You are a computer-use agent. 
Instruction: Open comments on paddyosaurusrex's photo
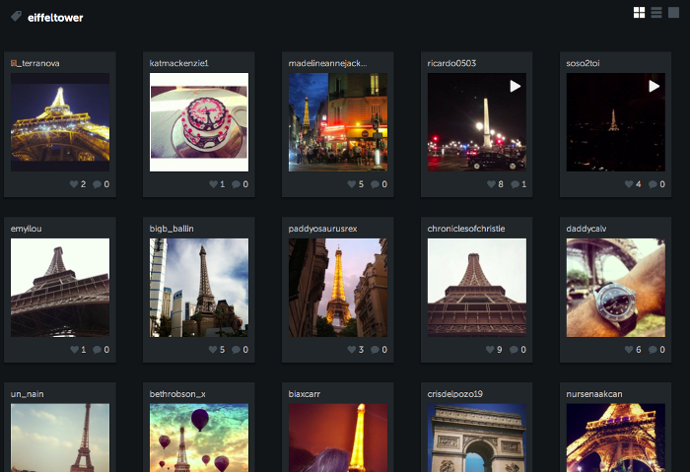(375, 350)
